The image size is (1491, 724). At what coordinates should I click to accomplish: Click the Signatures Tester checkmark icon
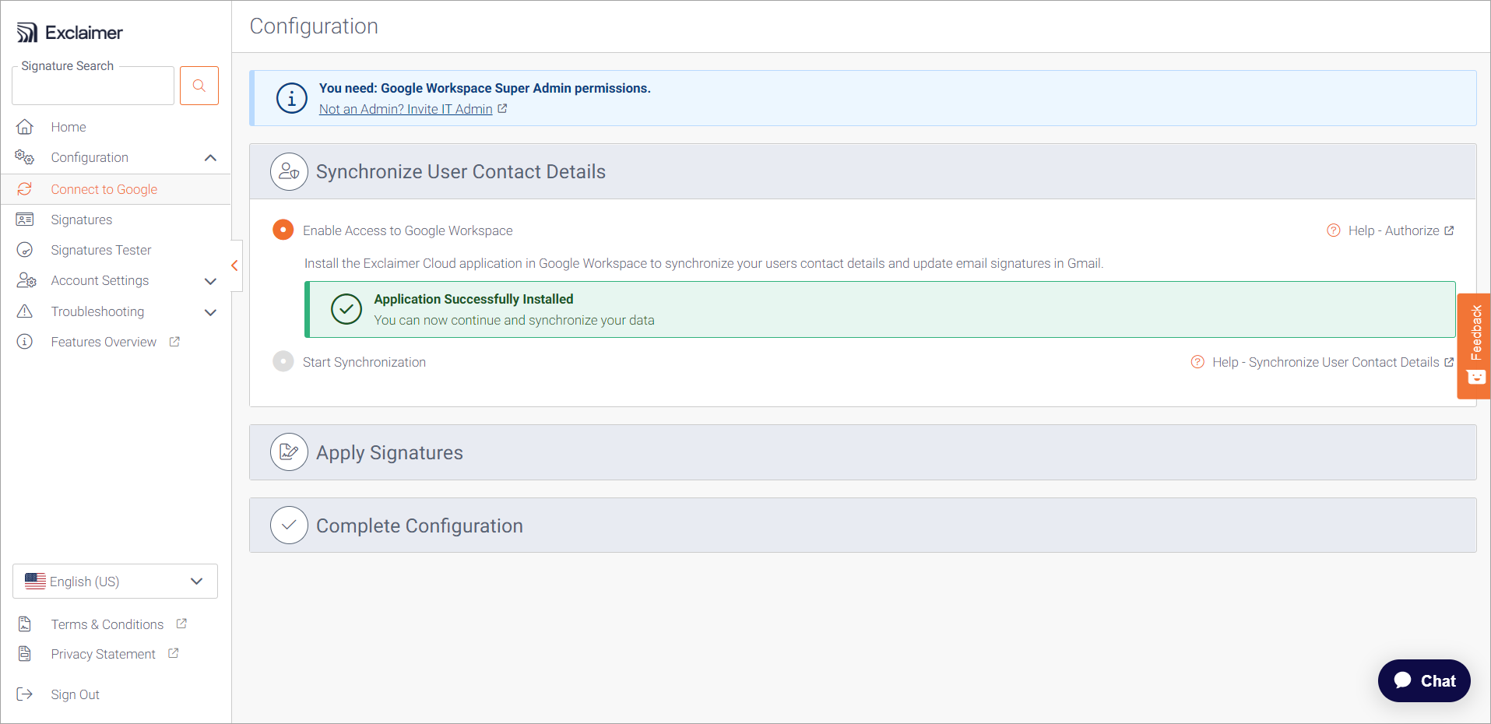click(25, 250)
